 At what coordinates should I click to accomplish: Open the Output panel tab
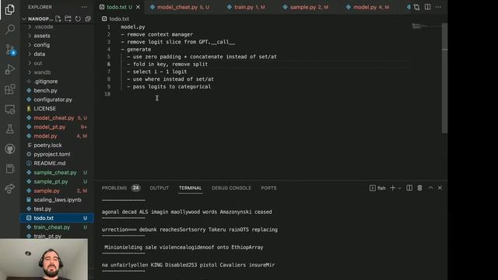159,188
